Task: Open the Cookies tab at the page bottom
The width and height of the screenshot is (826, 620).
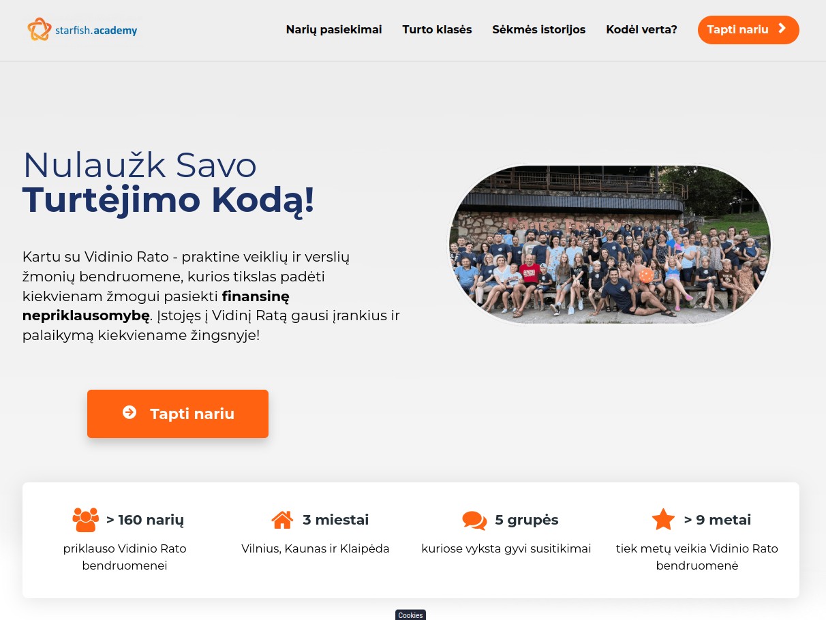Action: tap(410, 615)
